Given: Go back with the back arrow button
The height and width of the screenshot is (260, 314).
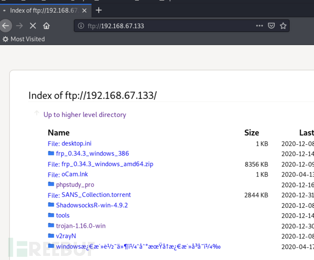Looking at the screenshot, I should tap(5, 26).
